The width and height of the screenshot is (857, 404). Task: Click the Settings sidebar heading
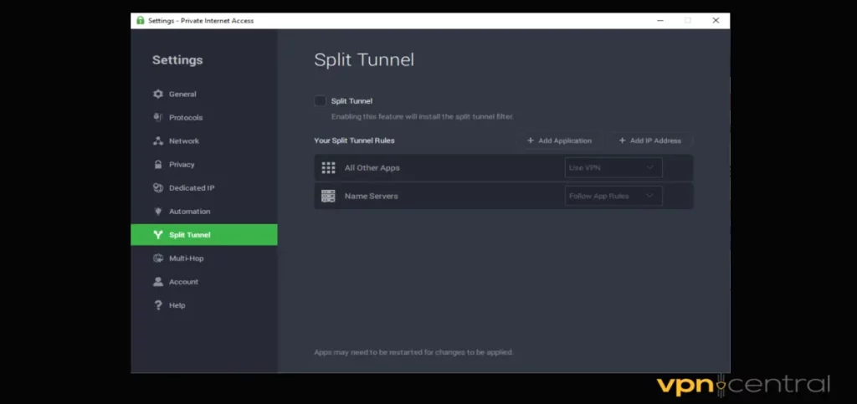[x=177, y=60]
